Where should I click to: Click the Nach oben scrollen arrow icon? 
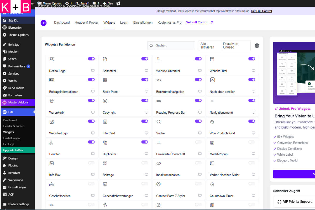212,80
